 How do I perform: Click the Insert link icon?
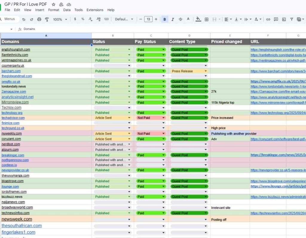pyautogui.click(x=268, y=19)
